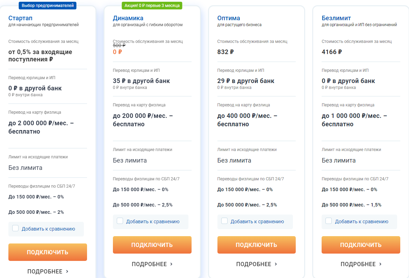Open the Динамика tariff title link
The width and height of the screenshot is (409, 278).
(x=128, y=18)
